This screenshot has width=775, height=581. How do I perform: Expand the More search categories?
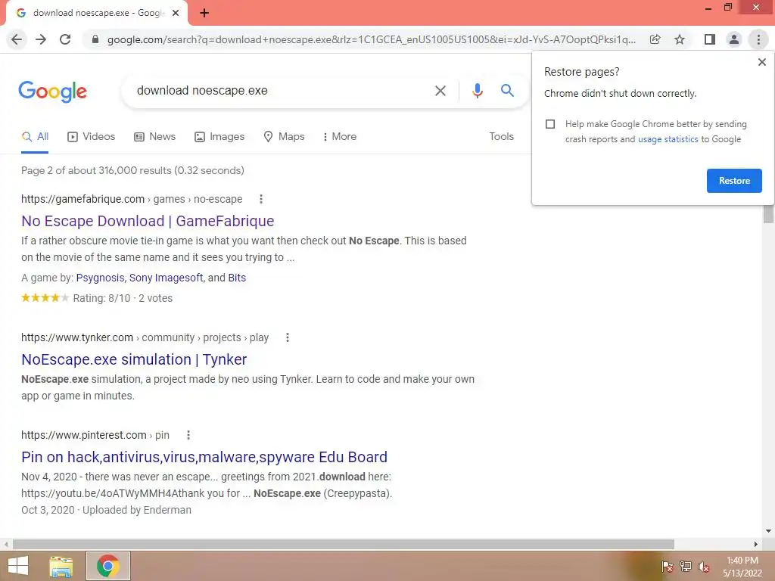[339, 137]
